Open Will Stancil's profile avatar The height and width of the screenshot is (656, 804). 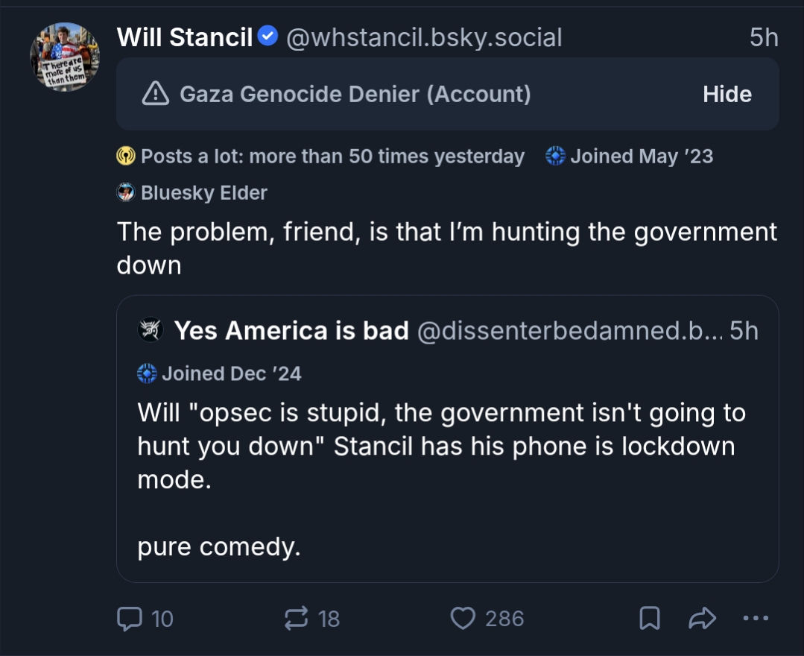65,57
